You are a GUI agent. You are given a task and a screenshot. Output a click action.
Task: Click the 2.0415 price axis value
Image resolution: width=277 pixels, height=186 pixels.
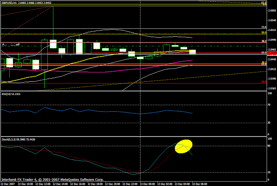click(x=272, y=69)
